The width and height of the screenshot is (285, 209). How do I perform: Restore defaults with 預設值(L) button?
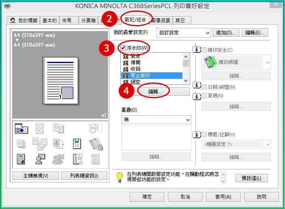251,178
